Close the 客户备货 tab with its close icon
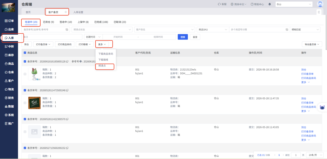Screen dimensions: 327x159 coord(66,12)
